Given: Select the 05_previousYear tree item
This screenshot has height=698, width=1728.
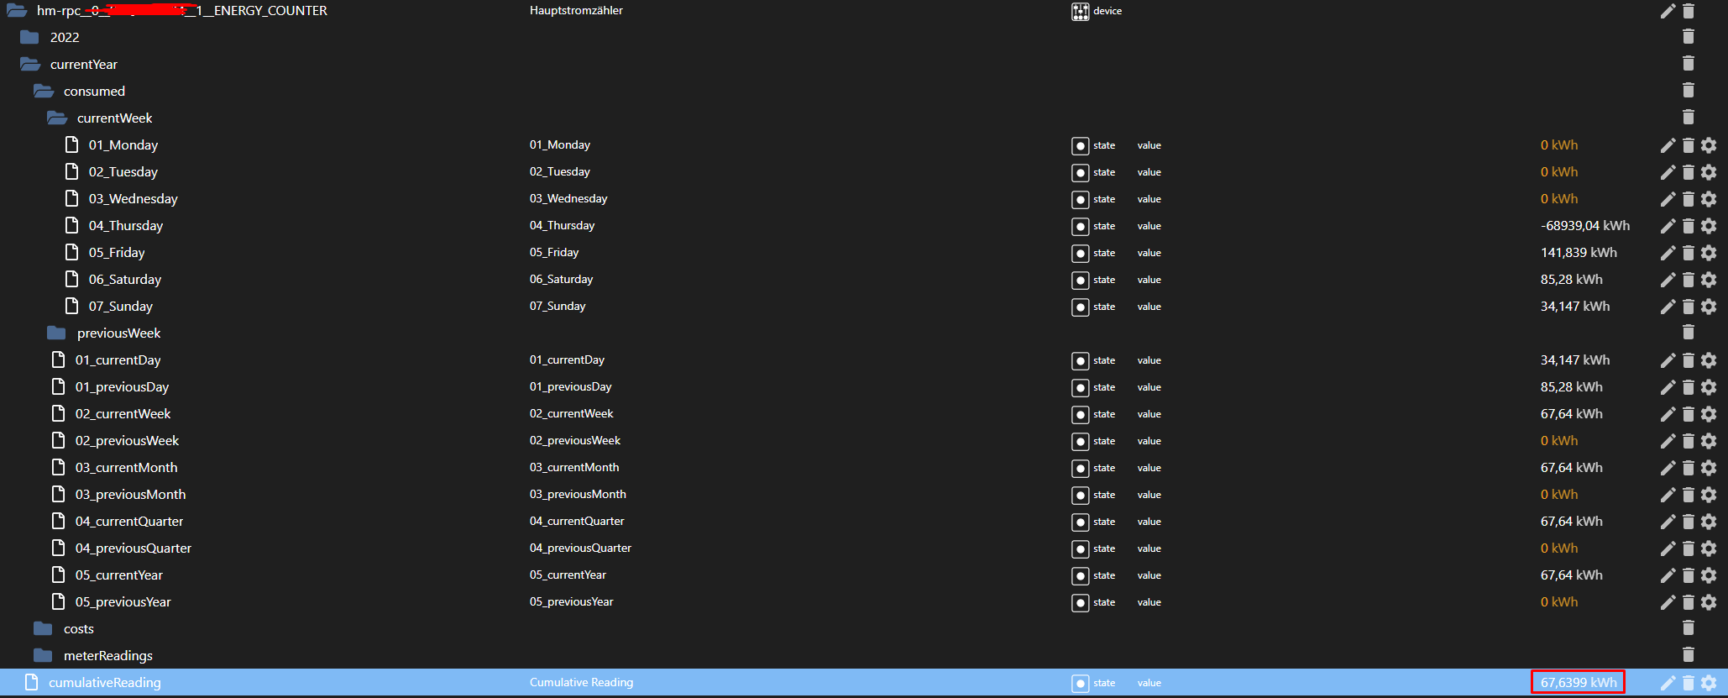Looking at the screenshot, I should click(x=123, y=602).
